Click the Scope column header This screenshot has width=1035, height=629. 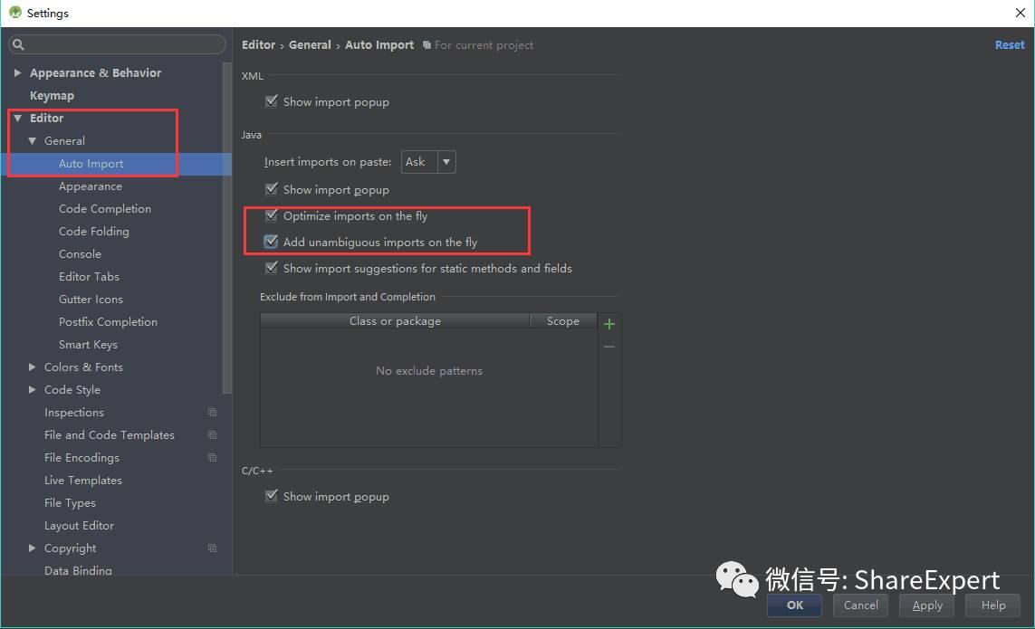563,320
